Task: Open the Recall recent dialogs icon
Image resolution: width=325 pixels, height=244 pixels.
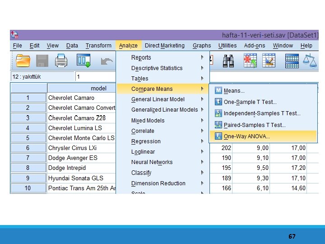Action: 84,61
